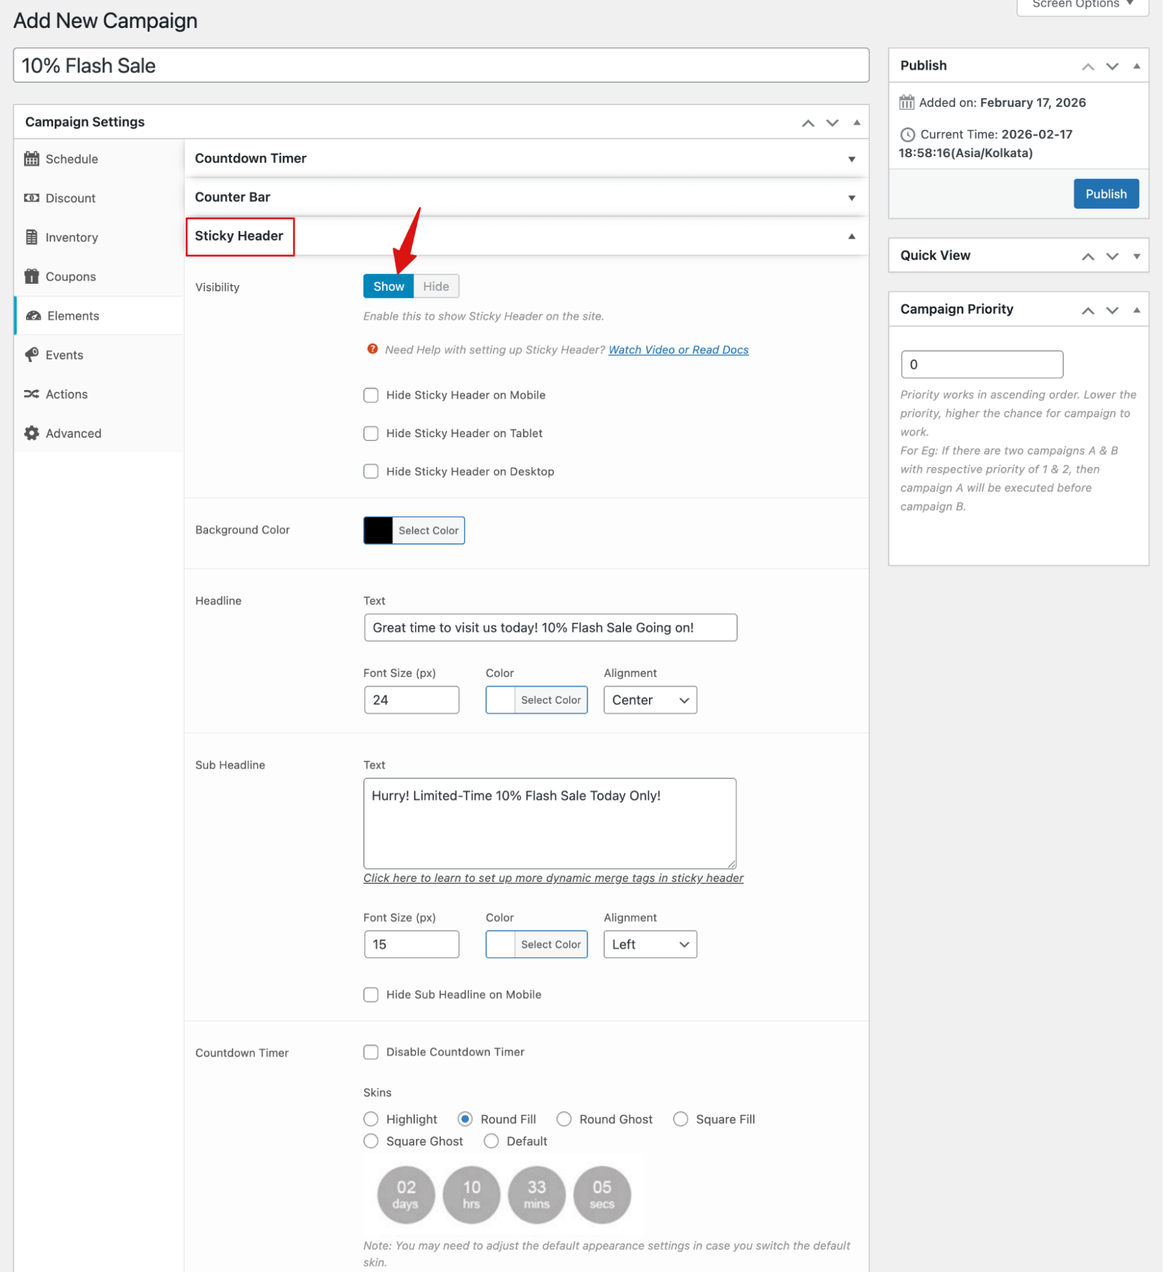1163x1272 pixels.
Task: Click the Actions shuffle icon
Action: [x=31, y=394]
